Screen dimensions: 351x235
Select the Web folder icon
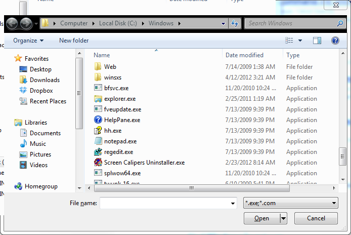pos(98,66)
